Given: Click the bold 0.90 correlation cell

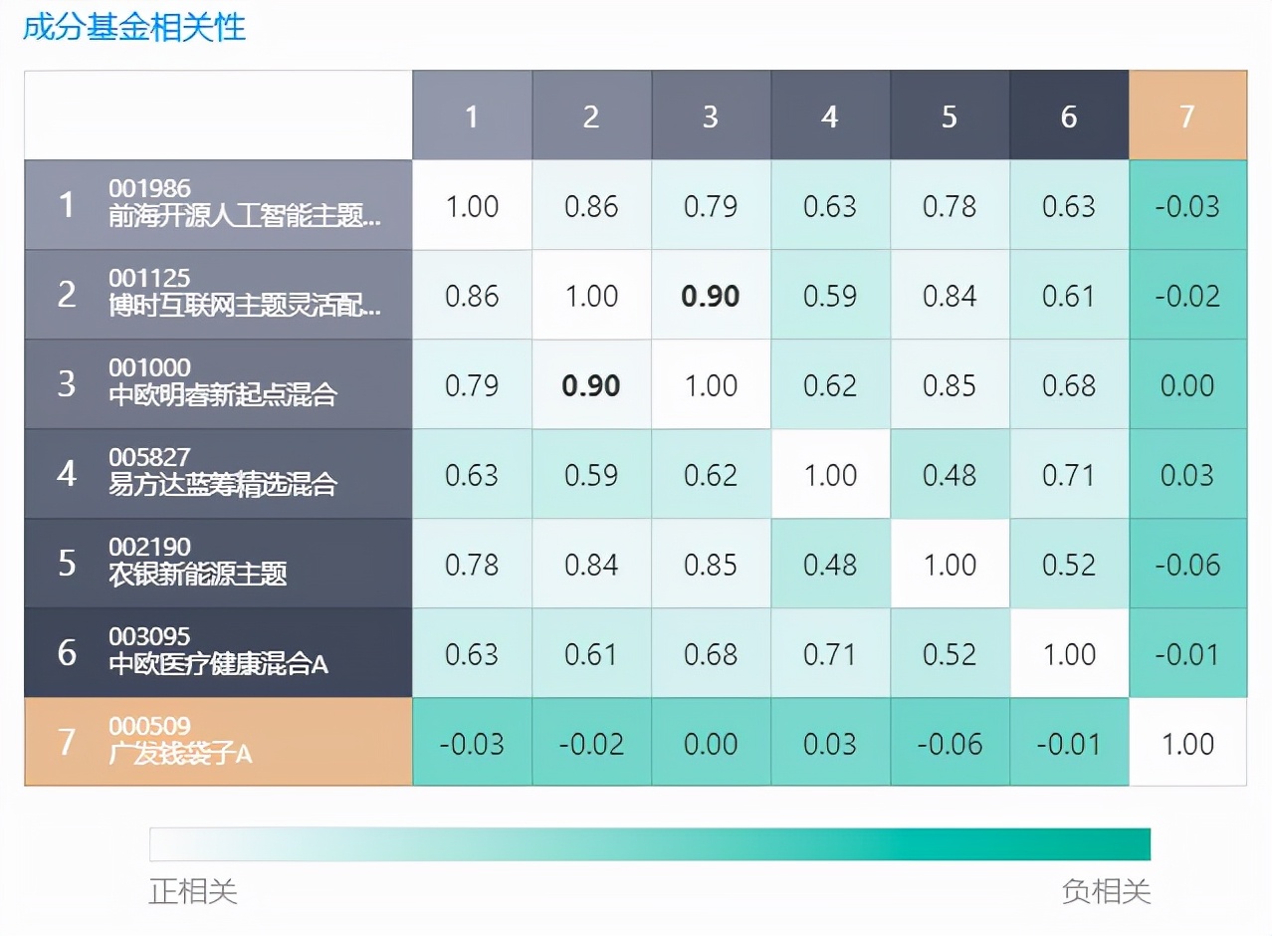Looking at the screenshot, I should coord(711,295).
